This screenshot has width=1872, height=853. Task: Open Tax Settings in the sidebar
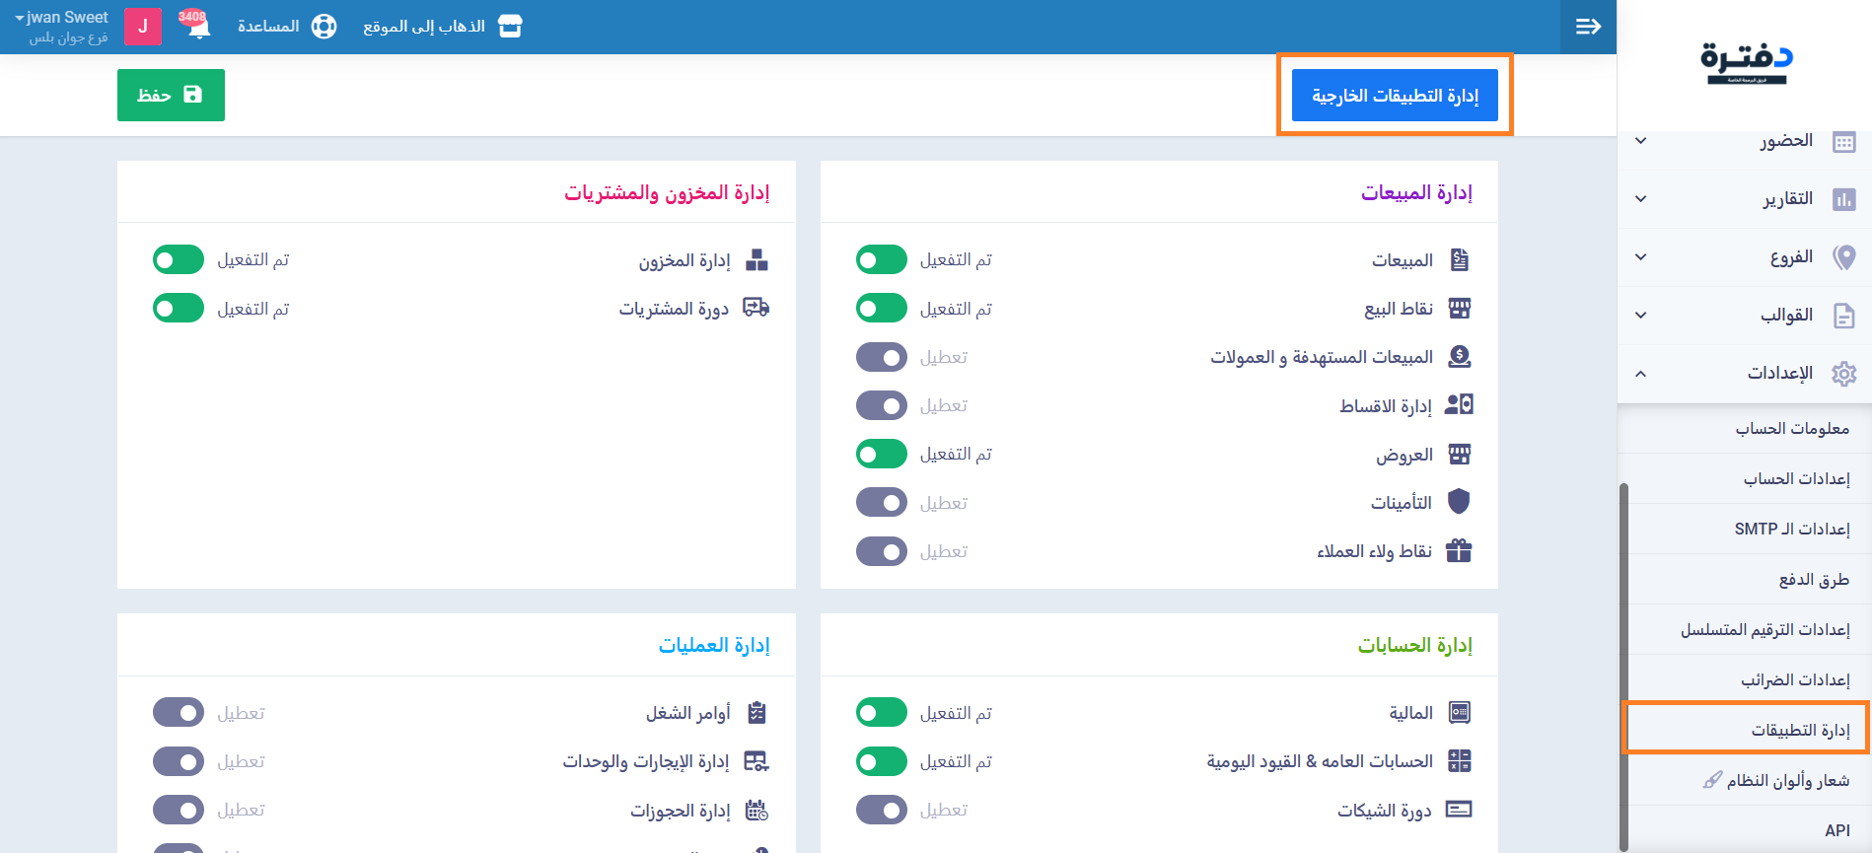[1794, 679]
